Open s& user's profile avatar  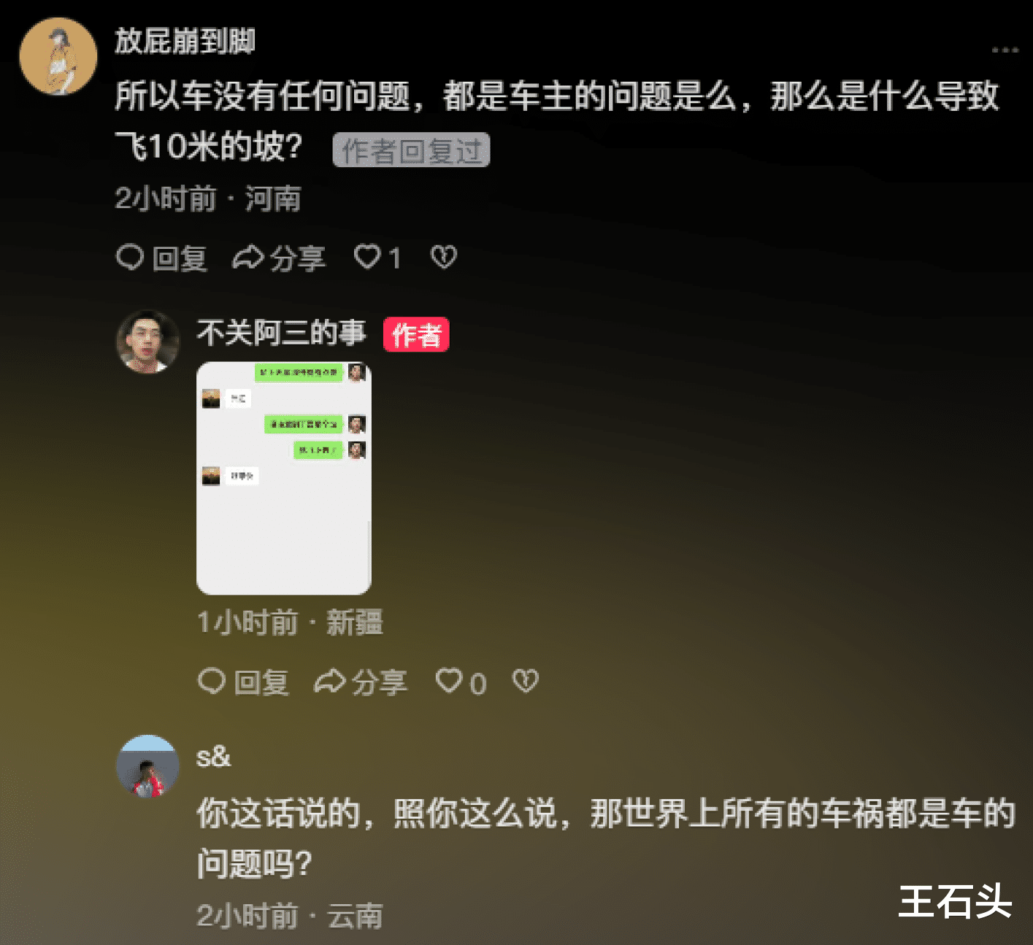tap(148, 766)
